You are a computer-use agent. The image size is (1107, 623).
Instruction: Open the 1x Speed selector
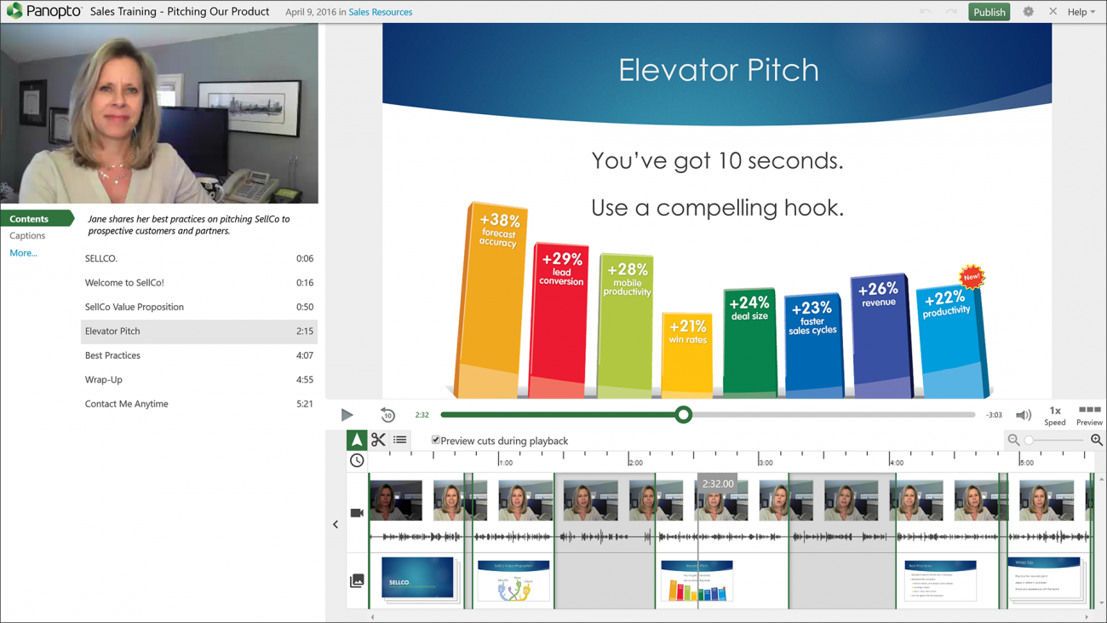tap(1055, 414)
